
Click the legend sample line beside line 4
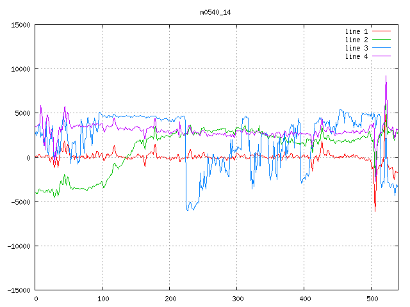click(382, 56)
